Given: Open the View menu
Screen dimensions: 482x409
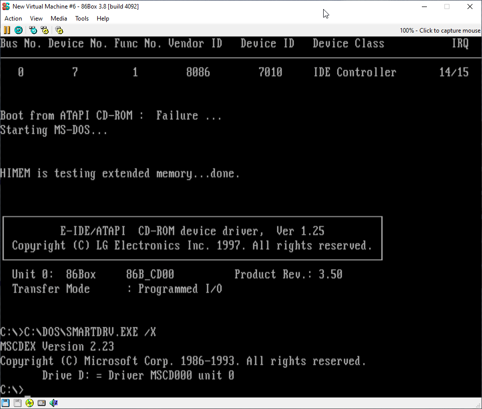Looking at the screenshot, I should click(x=37, y=19).
